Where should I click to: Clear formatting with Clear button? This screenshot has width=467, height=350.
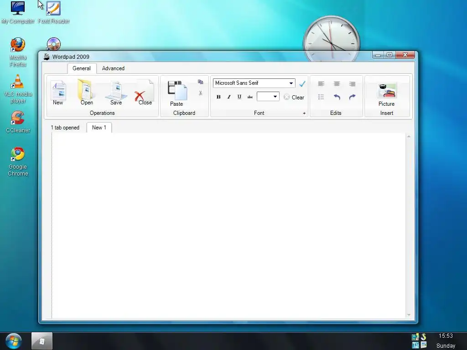[x=294, y=98]
